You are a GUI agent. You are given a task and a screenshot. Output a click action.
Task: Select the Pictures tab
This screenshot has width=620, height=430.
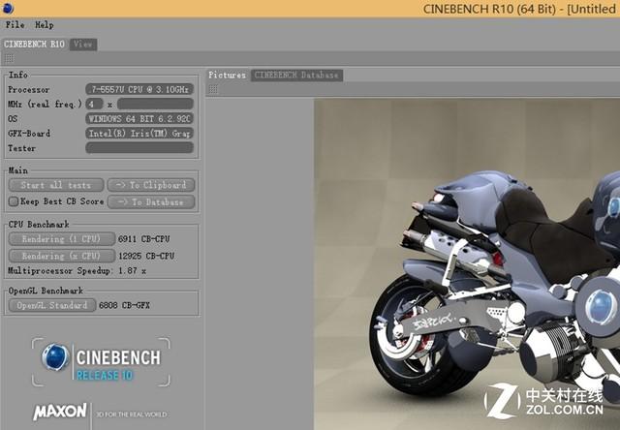pos(228,76)
